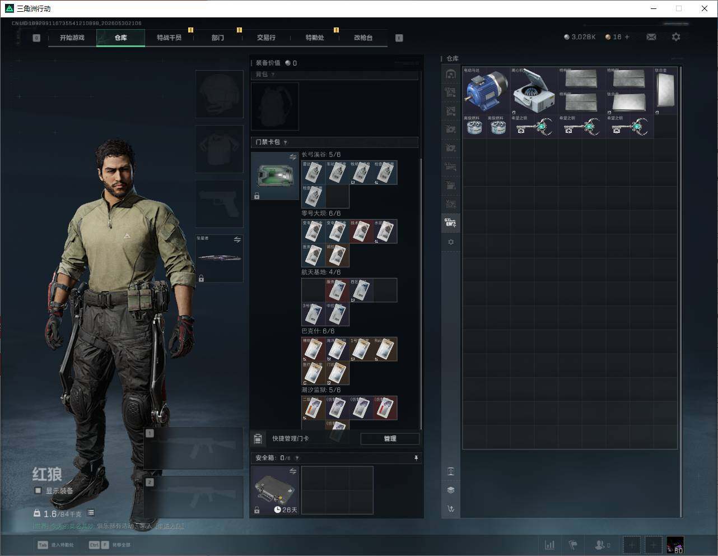Switch to the 仓库 tab
Image resolution: width=718 pixels, height=556 pixels.
[x=120, y=38]
